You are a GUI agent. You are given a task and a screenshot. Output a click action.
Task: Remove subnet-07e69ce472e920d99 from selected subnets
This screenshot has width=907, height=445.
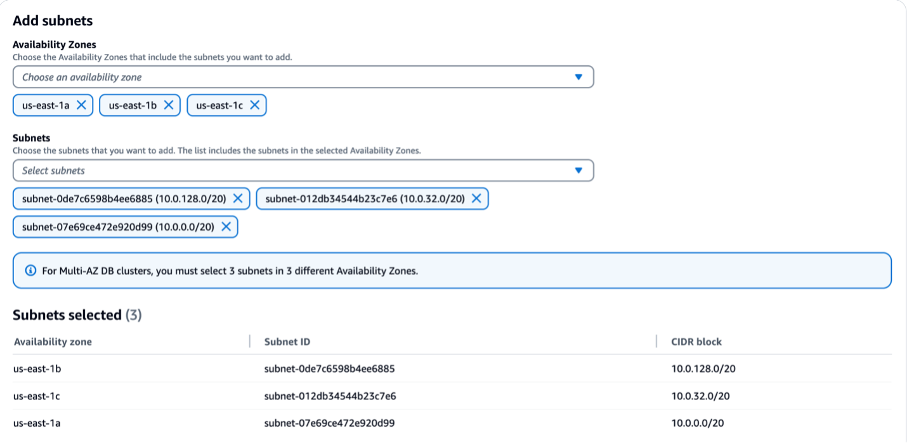click(226, 226)
